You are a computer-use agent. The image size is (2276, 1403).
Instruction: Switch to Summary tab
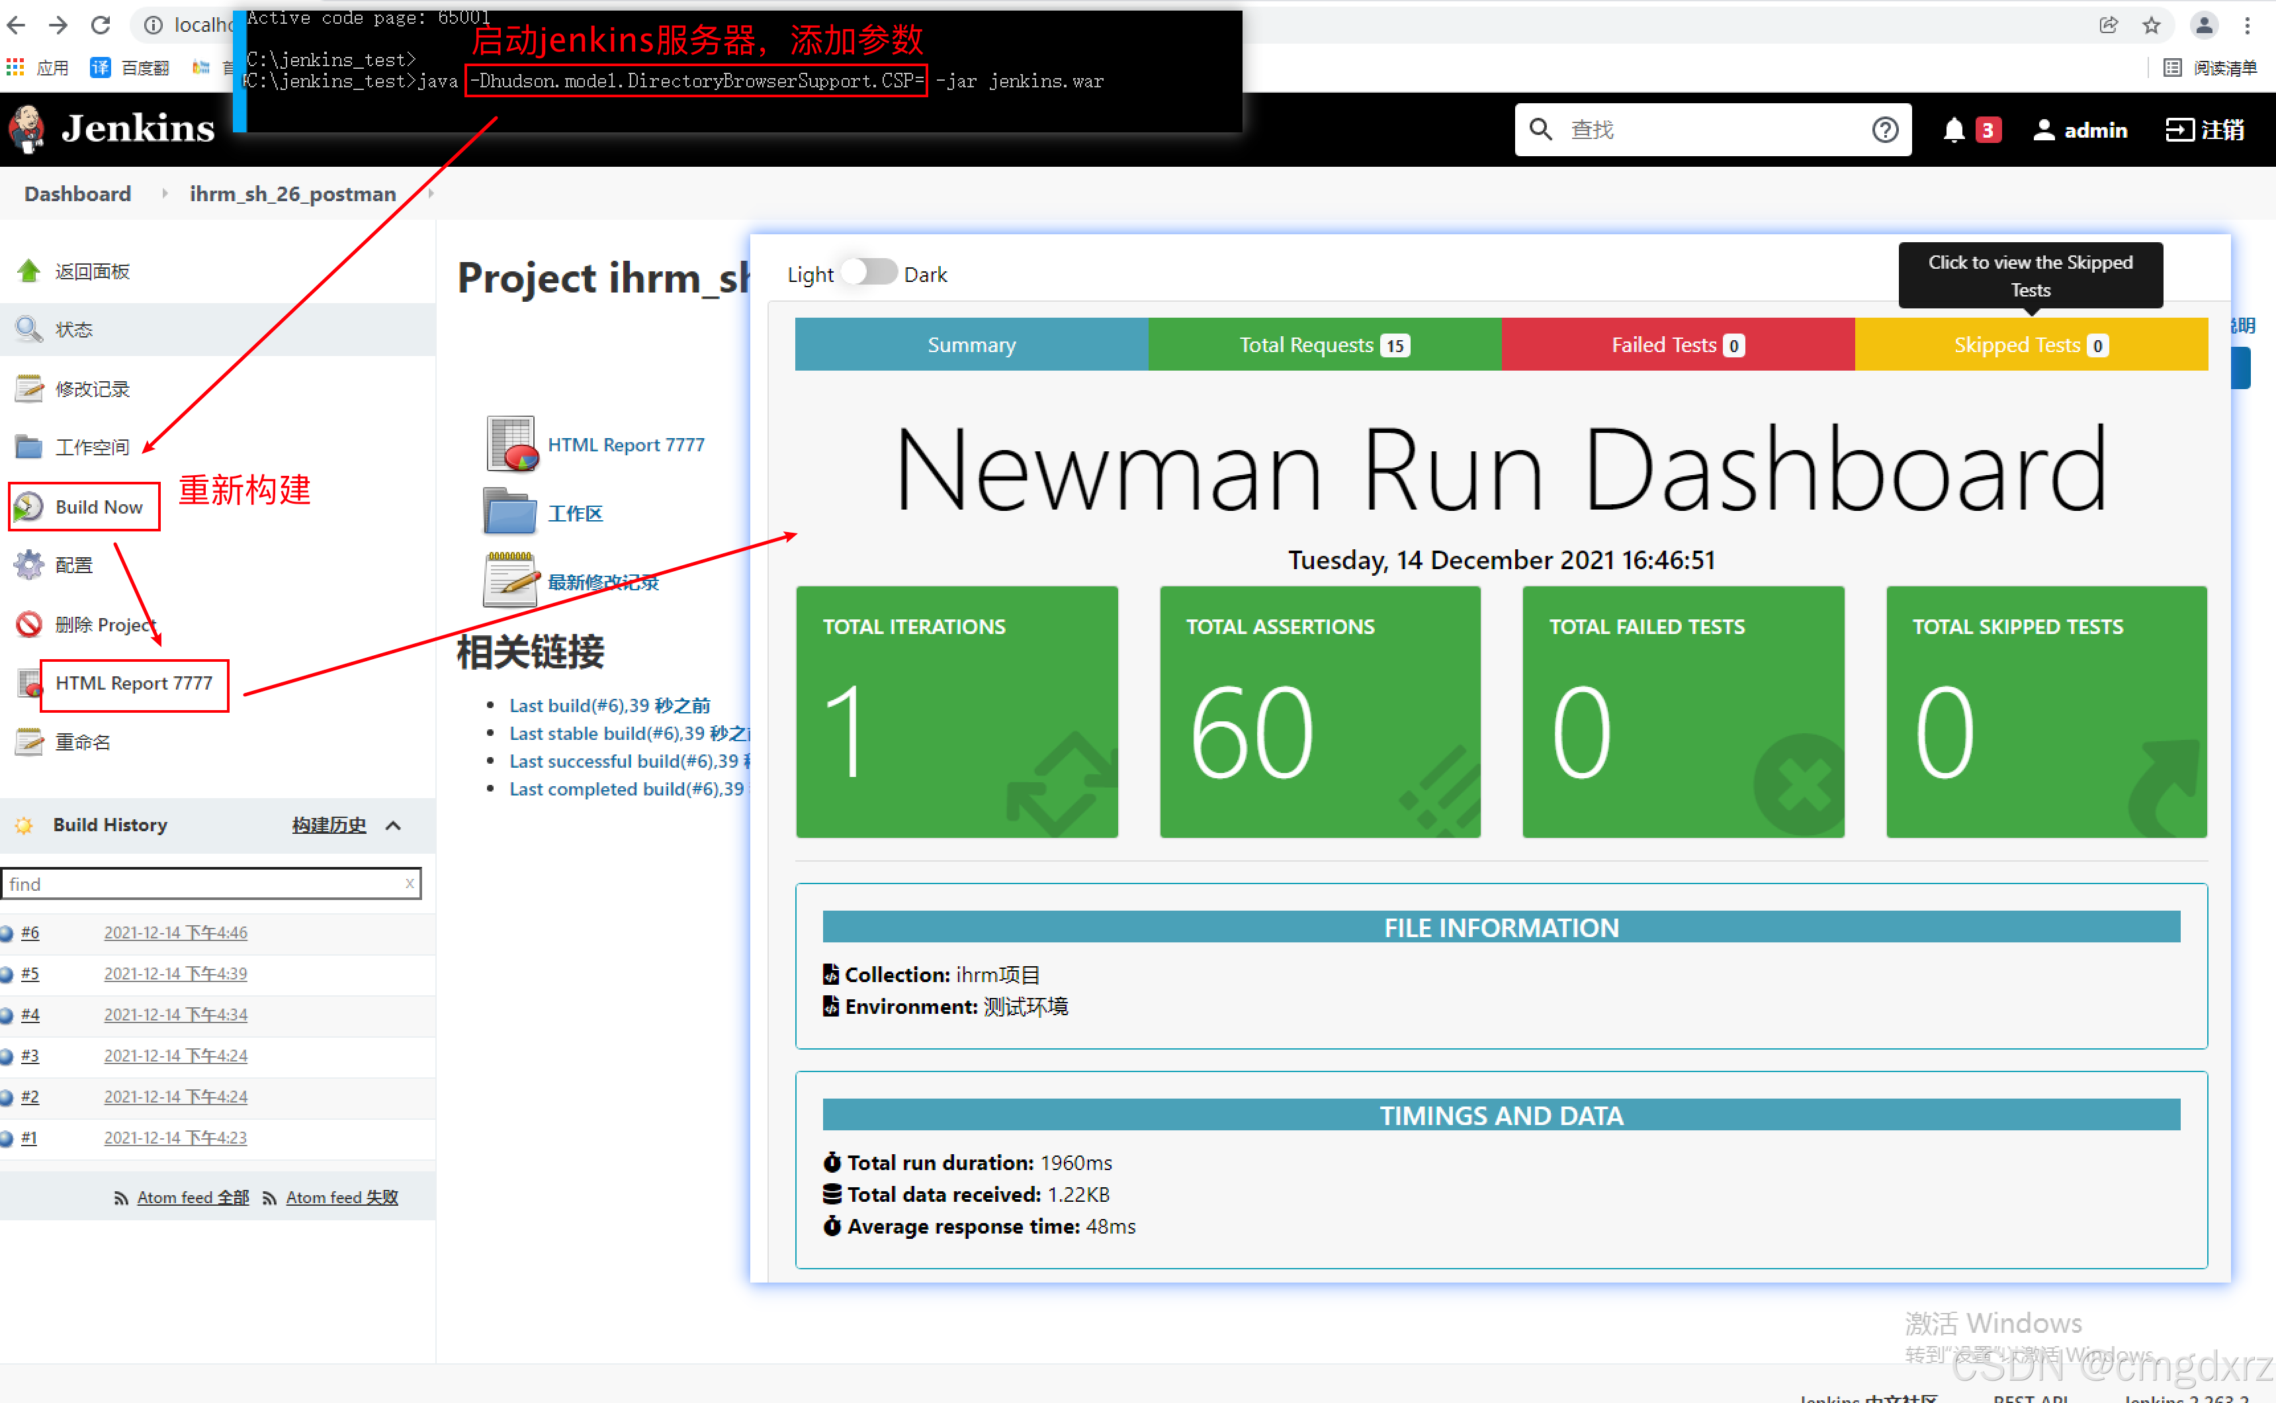point(971,344)
